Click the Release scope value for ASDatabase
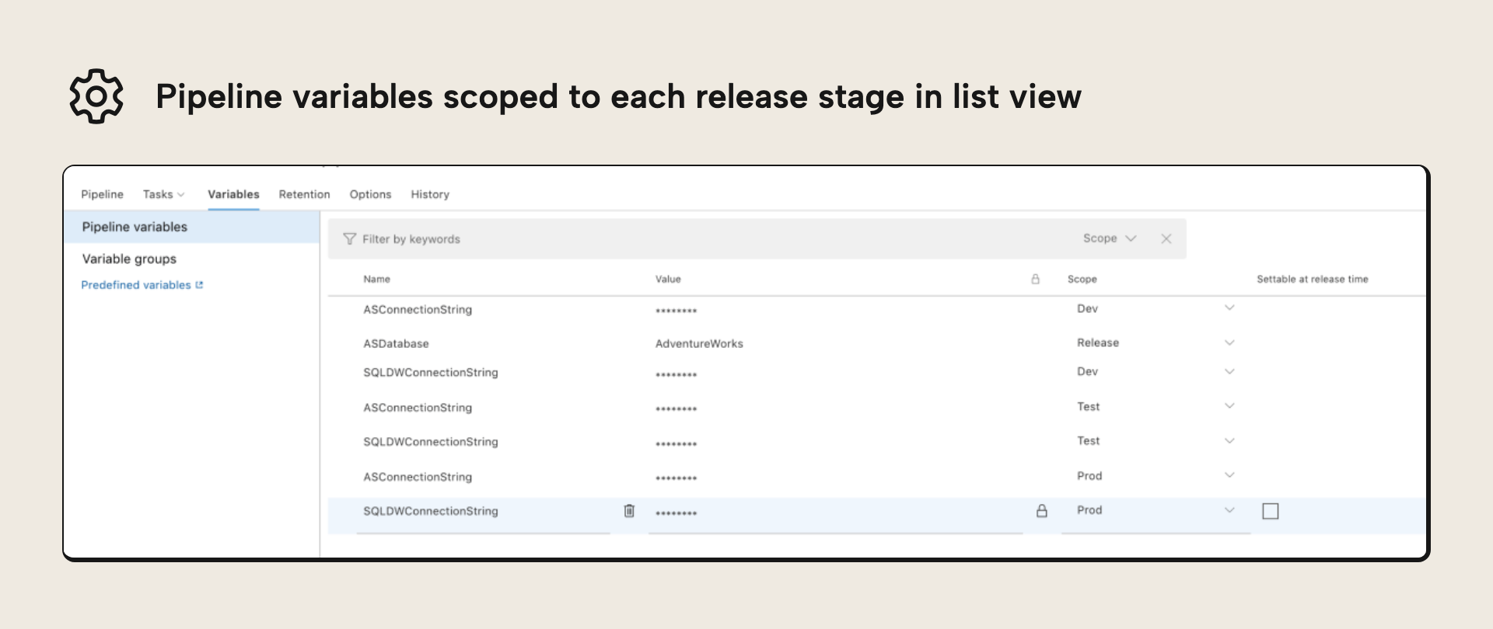Viewport: 1493px width, 629px height. click(1098, 342)
